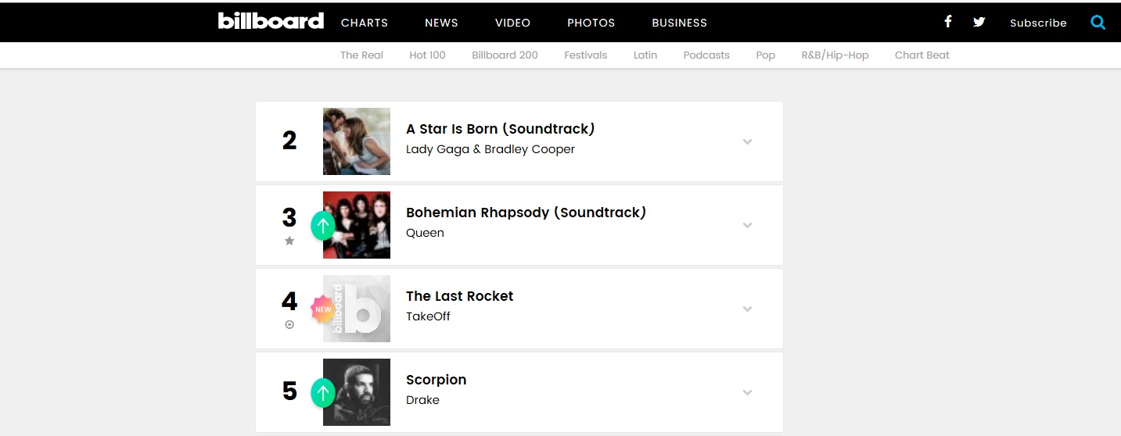Click the Subscribe link
The height and width of the screenshot is (436, 1121).
click(x=1038, y=23)
